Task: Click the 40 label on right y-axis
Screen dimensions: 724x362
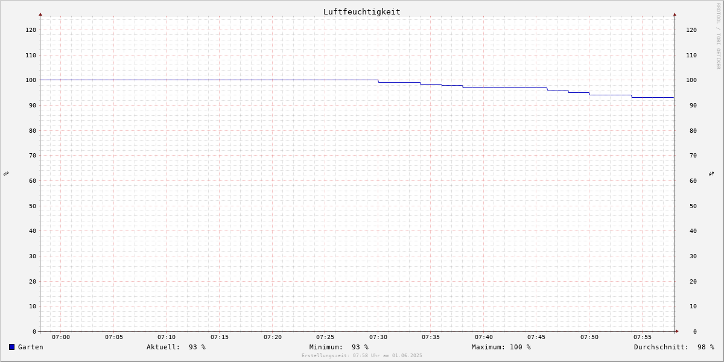Action: click(x=693, y=230)
